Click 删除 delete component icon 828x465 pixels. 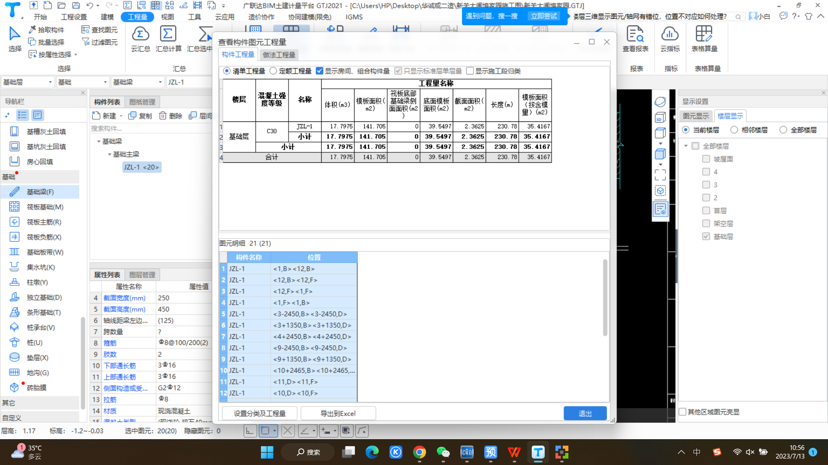163,116
